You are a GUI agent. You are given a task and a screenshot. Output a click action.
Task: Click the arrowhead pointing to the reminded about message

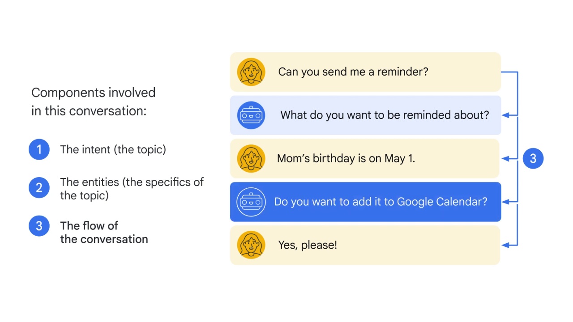point(506,115)
